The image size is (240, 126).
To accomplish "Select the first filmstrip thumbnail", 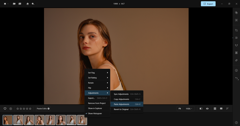I will pyautogui.click(x=8, y=120).
